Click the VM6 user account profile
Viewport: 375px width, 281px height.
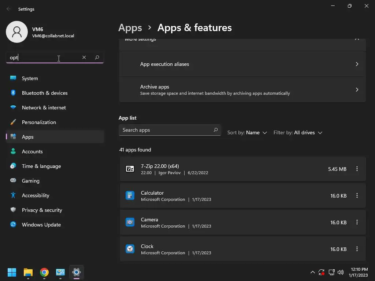[40, 32]
